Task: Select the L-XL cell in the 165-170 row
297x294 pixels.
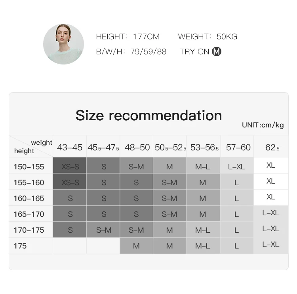Action: click(271, 213)
